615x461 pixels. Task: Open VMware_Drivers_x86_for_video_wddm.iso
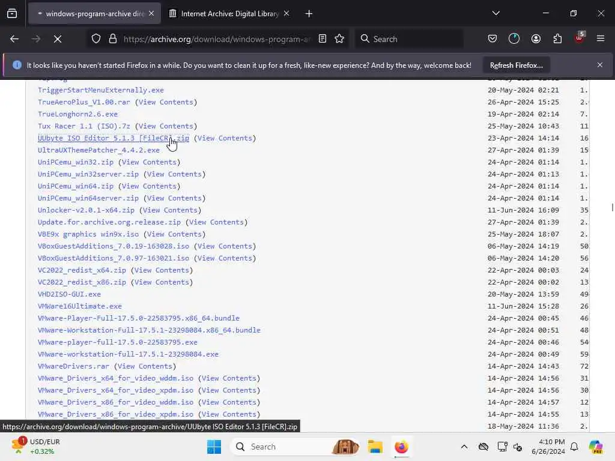click(x=116, y=402)
